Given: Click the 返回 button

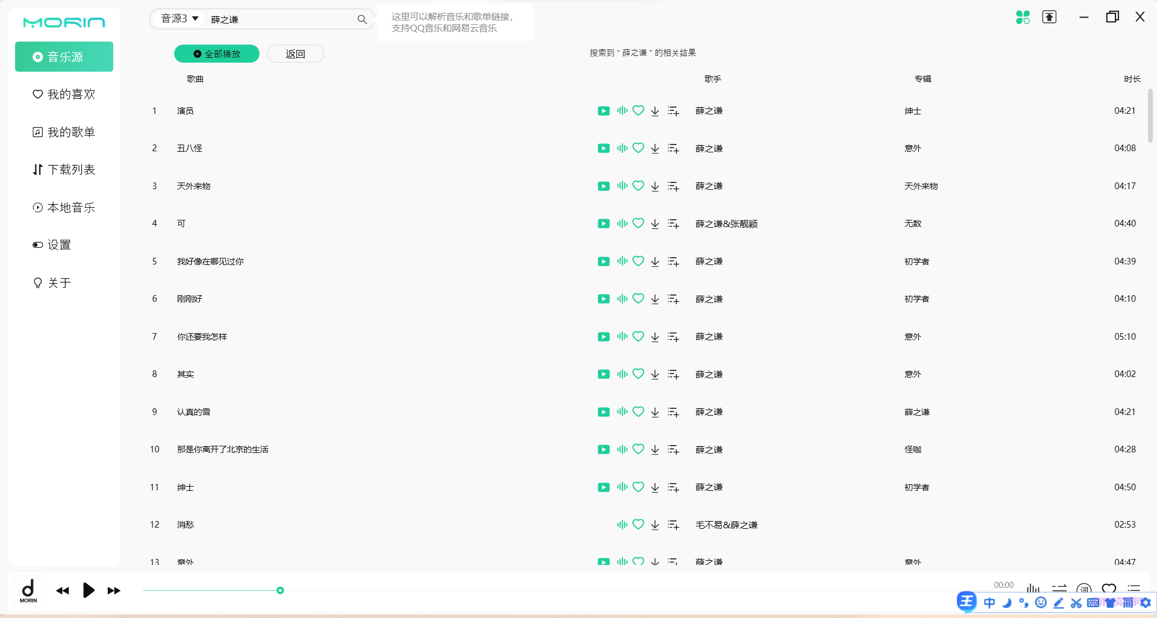Looking at the screenshot, I should 295,54.
